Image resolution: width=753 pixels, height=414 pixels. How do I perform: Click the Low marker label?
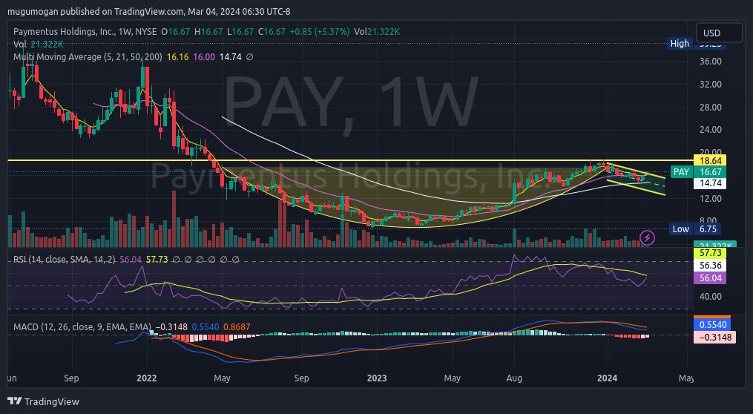680,229
